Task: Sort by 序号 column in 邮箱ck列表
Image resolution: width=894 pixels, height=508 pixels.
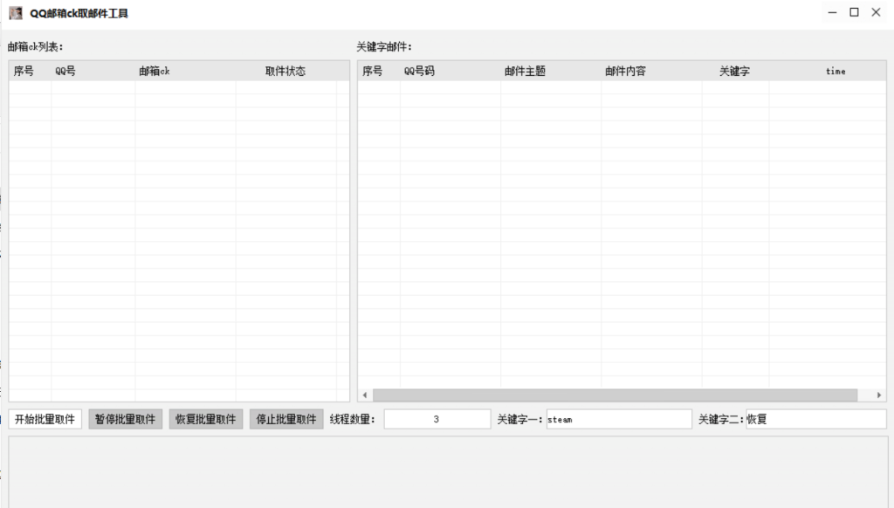Action: pyautogui.click(x=31, y=72)
